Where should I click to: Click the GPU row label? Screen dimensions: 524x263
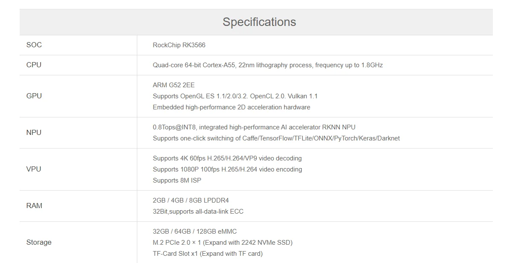[34, 96]
